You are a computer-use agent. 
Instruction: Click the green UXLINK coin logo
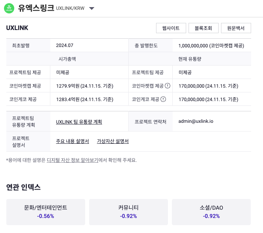[9, 8]
